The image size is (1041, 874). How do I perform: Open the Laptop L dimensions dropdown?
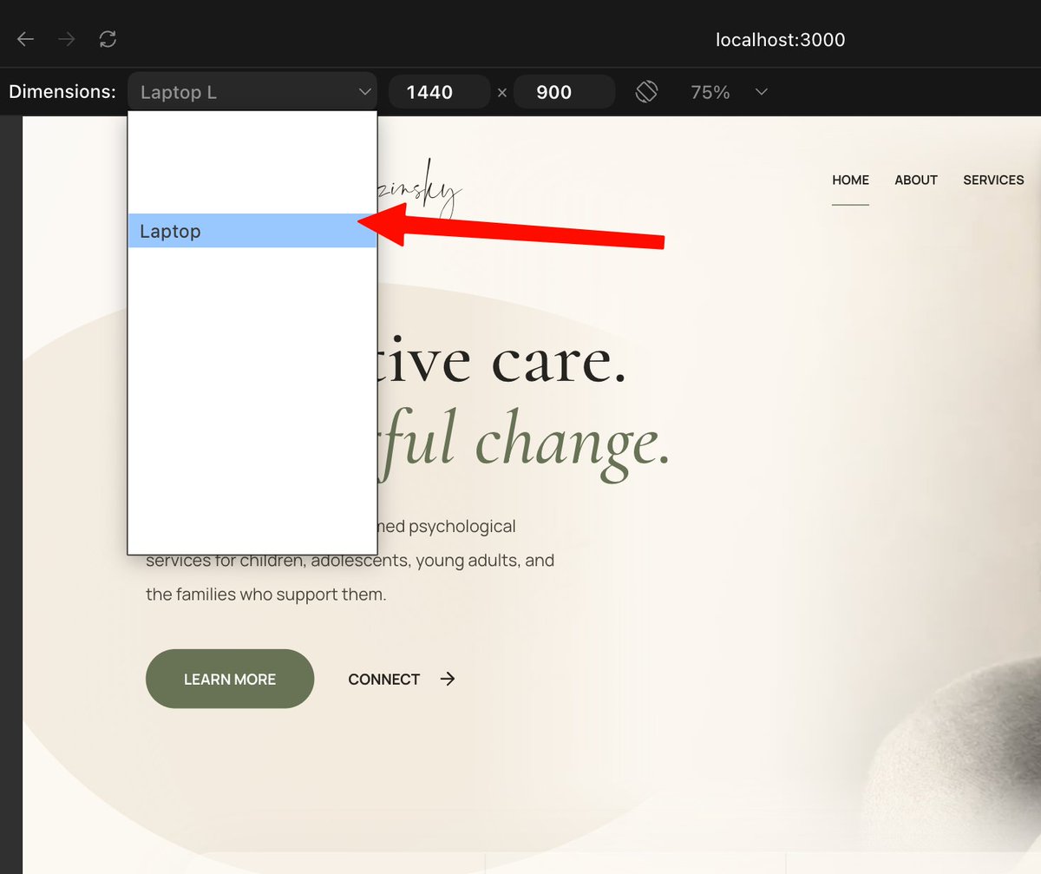click(252, 92)
